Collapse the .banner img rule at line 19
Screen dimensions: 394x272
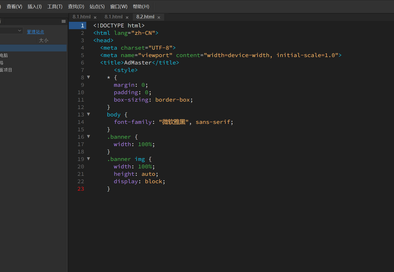[89, 159]
